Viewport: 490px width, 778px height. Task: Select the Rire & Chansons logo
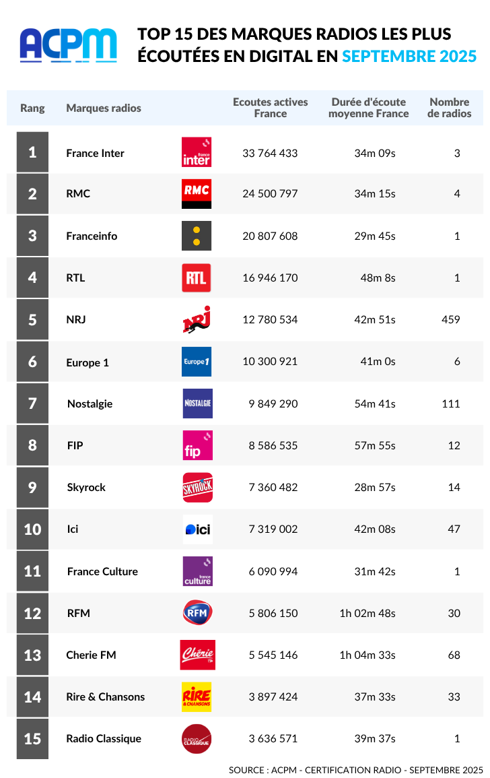pyautogui.click(x=197, y=696)
